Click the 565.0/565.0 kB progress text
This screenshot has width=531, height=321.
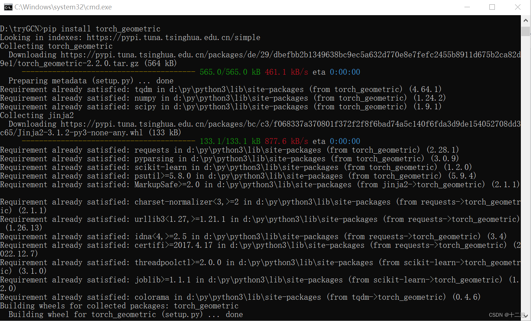coord(230,72)
